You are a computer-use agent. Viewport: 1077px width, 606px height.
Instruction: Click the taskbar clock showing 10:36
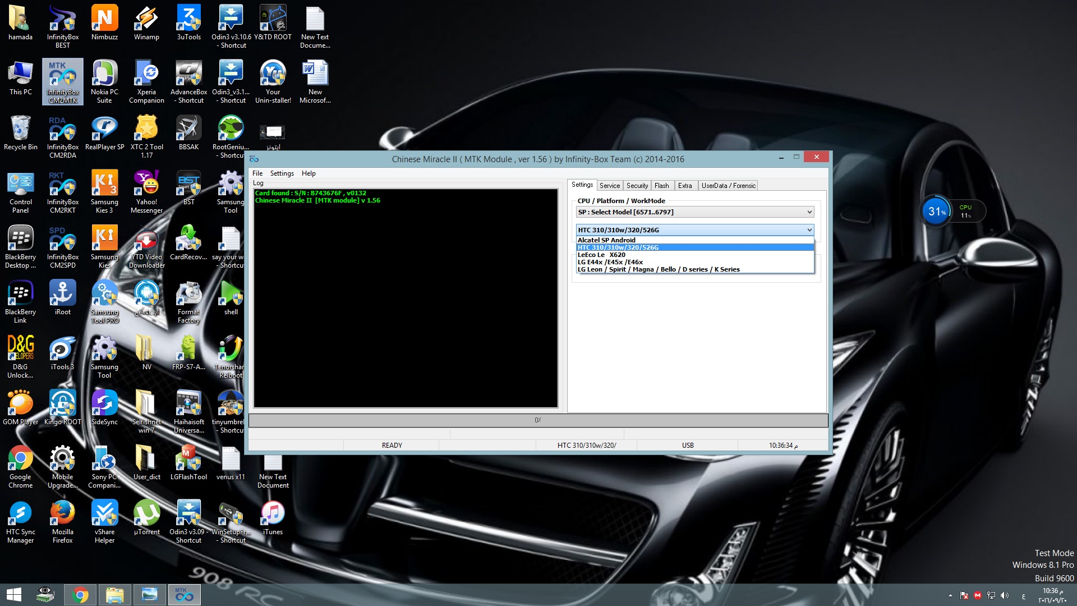click(1052, 595)
